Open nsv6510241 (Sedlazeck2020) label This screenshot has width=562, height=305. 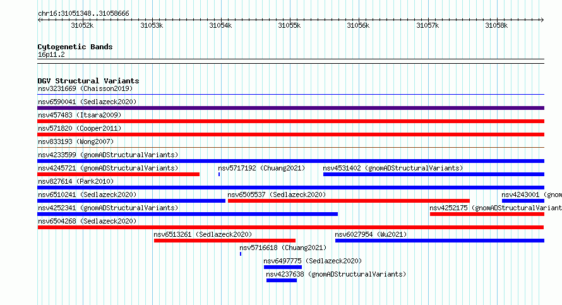coord(87,194)
